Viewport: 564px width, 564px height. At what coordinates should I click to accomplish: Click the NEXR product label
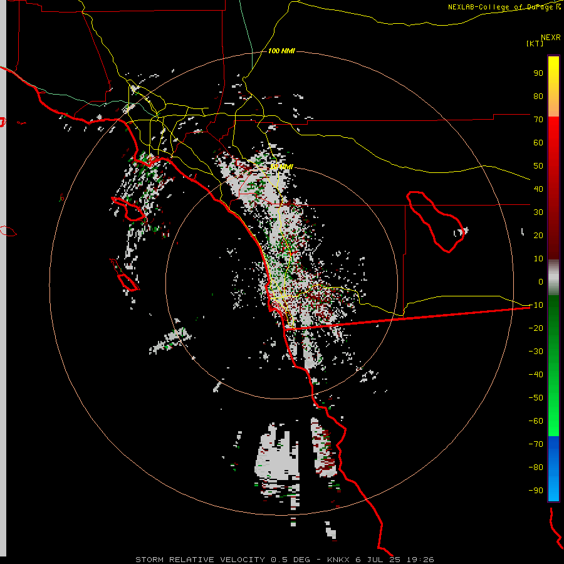550,38
